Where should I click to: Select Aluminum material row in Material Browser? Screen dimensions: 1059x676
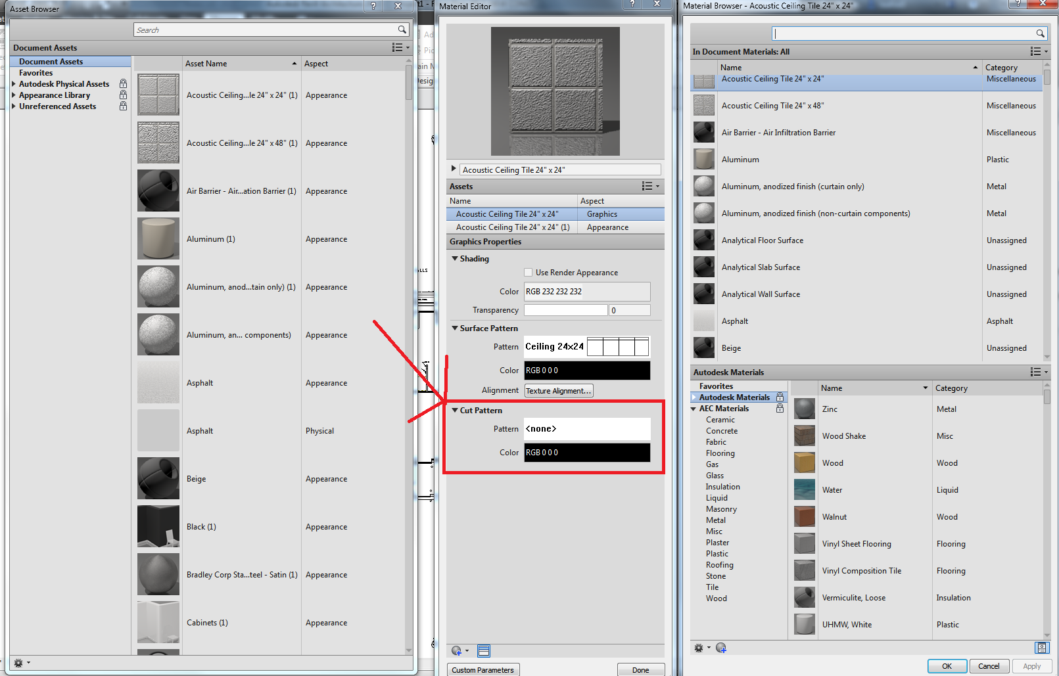868,160
